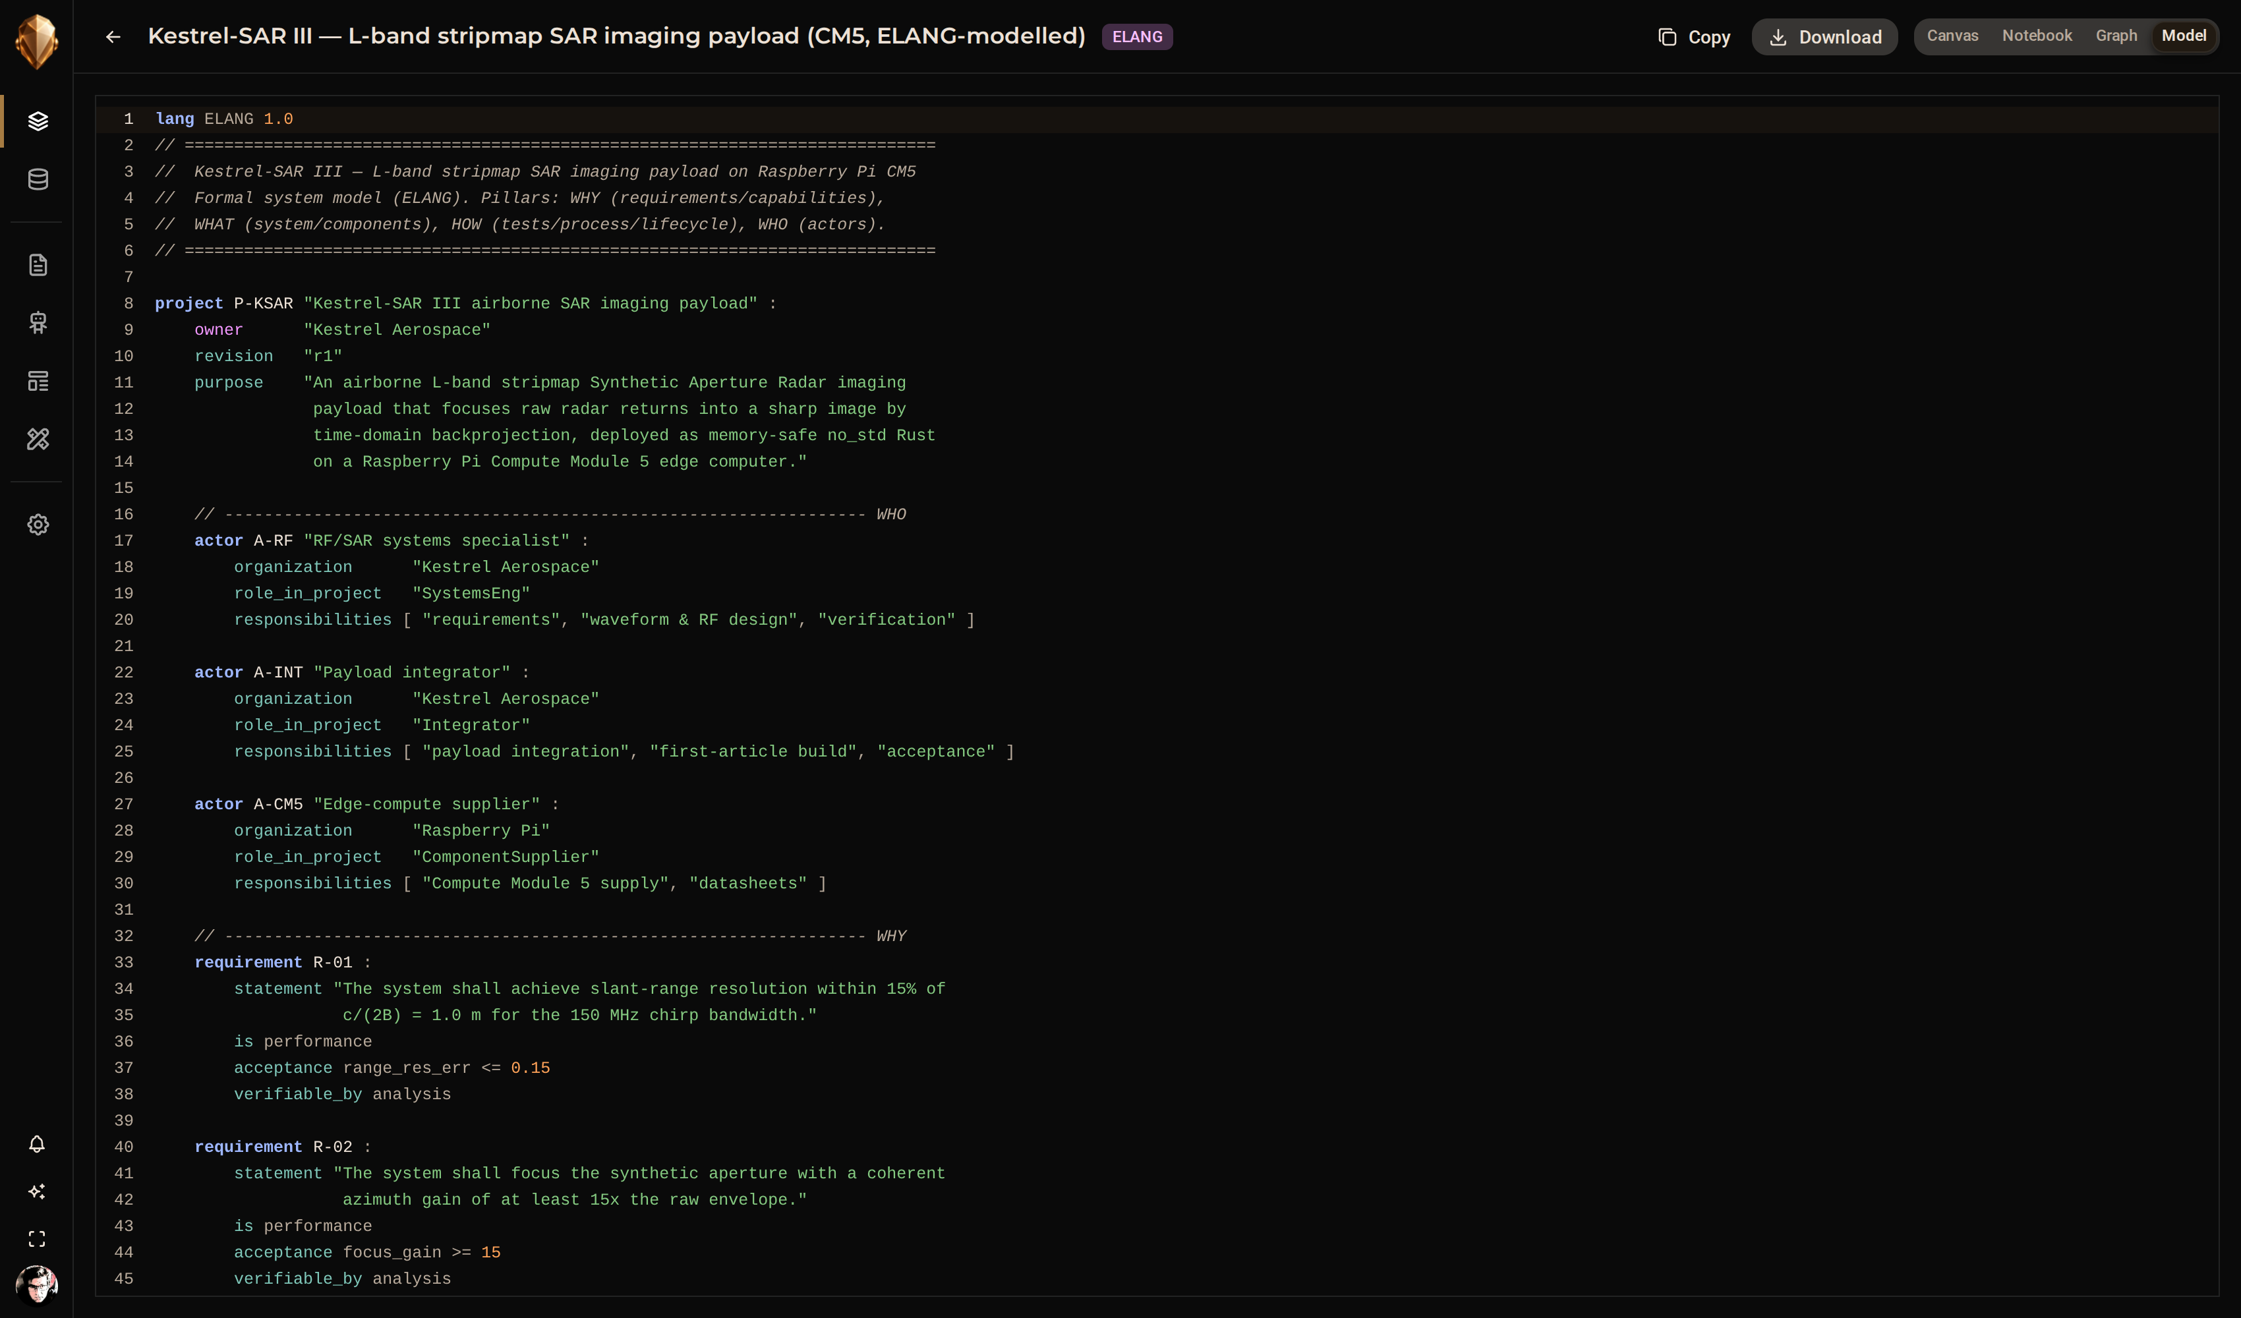Click the 'range_res_err' acceptance variable
This screenshot has height=1318, width=2241.
407,1068
